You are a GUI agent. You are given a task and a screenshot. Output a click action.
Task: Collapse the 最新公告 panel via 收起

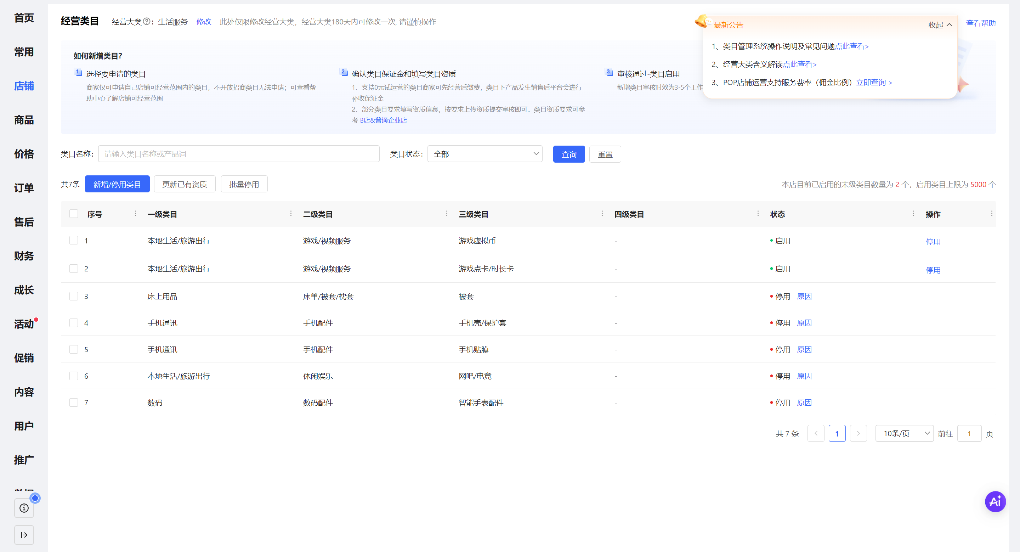click(940, 25)
